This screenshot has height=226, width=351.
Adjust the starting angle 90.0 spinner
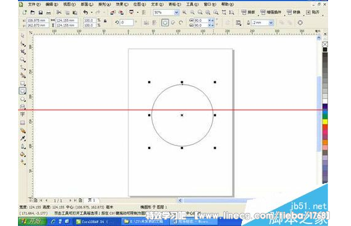point(211,20)
